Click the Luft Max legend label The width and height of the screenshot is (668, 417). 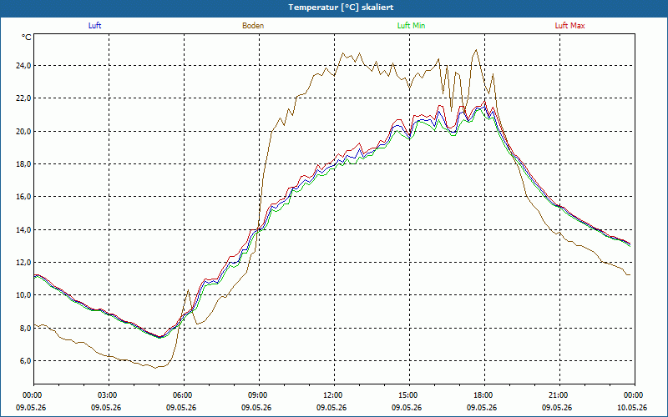pos(569,26)
